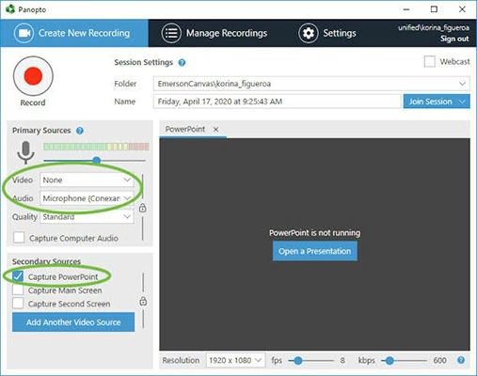Click the help icon next to kbps
The image size is (477, 376).
tap(461, 360)
